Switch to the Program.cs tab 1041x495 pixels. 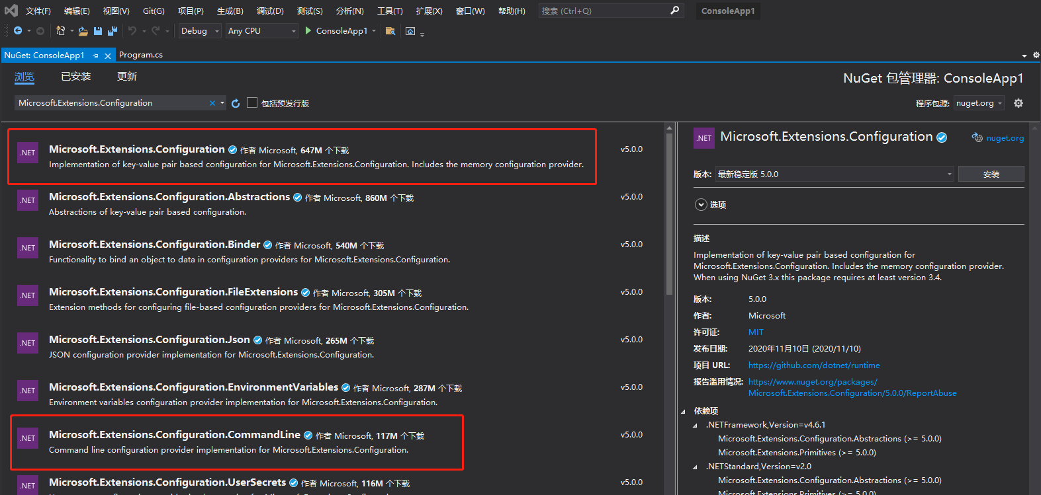point(141,55)
